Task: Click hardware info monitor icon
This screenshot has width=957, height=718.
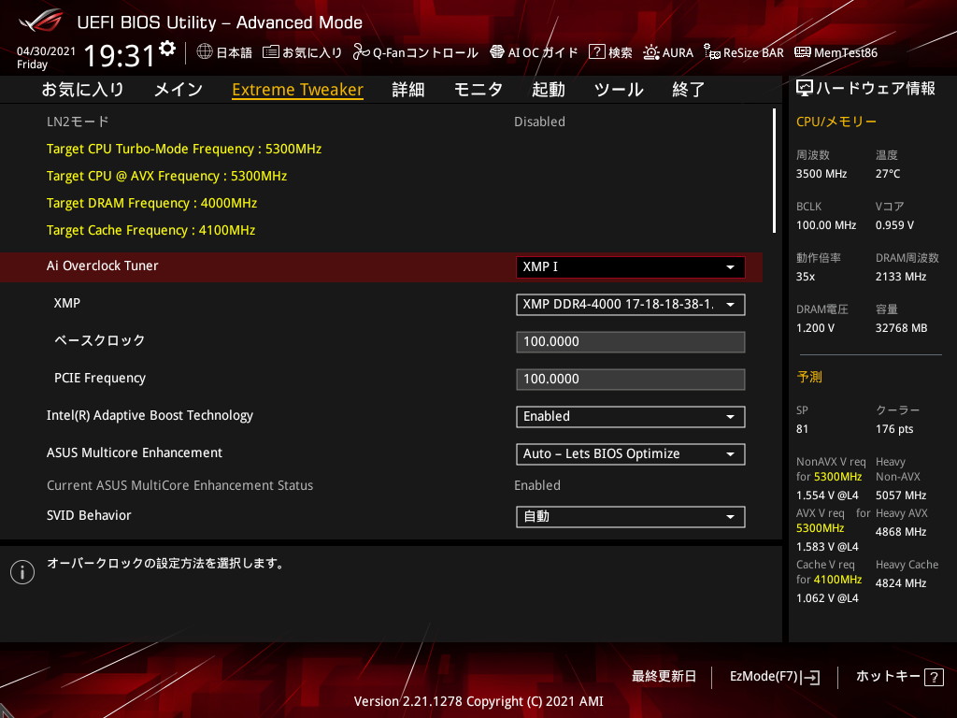Action: [x=805, y=89]
